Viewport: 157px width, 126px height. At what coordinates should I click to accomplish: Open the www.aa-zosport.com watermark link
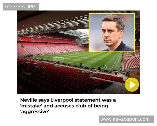click(x=125, y=119)
